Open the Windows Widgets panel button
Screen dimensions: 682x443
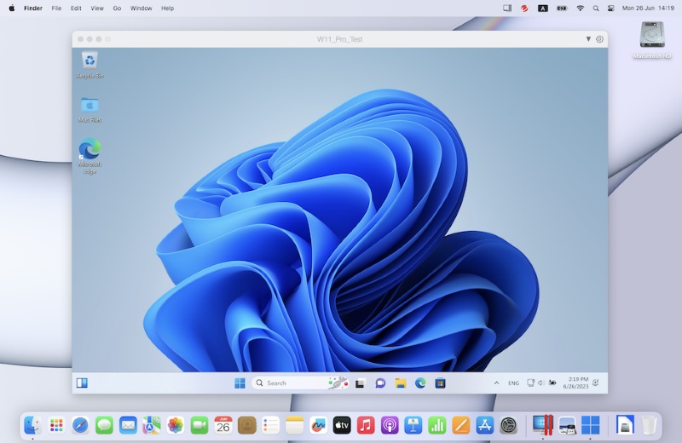click(82, 383)
